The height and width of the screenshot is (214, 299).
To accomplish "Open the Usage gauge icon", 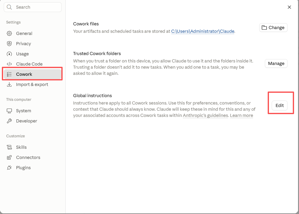I will click(x=9, y=54).
